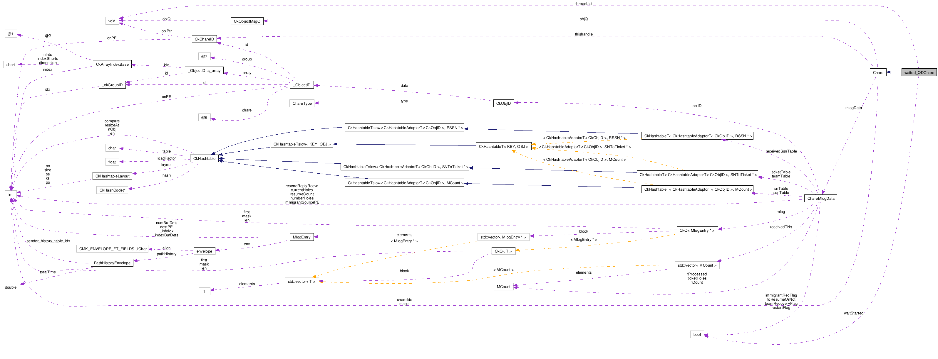Screen dimensions: 938x359
Task: Select the CkChareID node
Action: (x=204, y=39)
